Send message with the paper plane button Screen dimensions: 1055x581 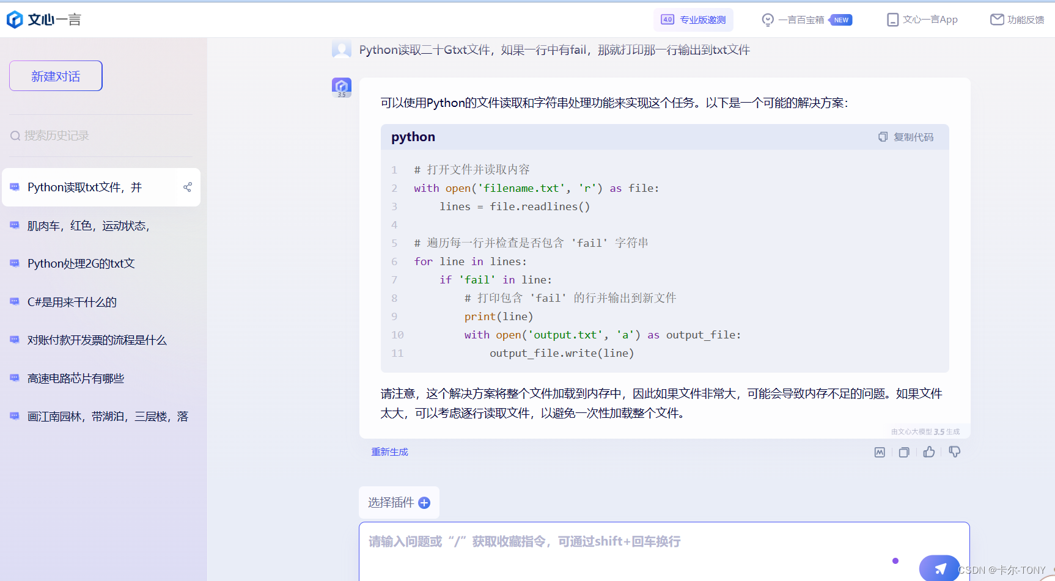pos(939,568)
